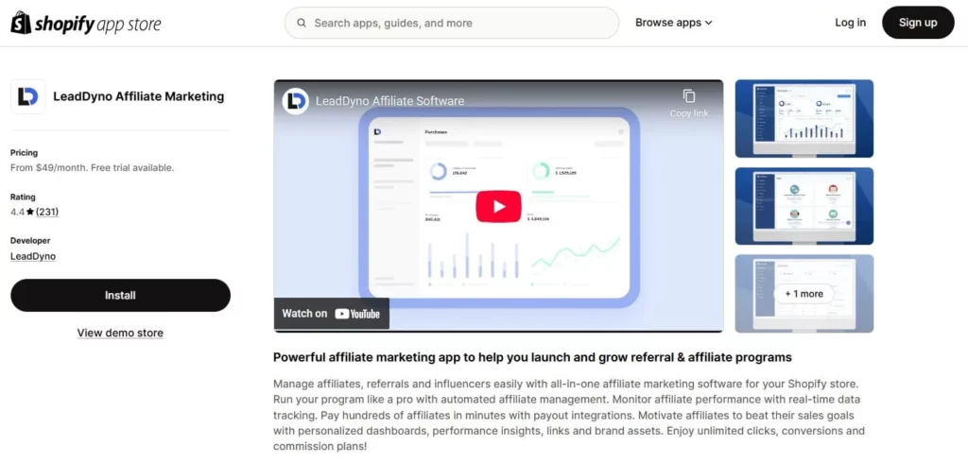This screenshot has width=968, height=462.
Task: Click the LeadDyno app logo icon
Action: [x=27, y=96]
